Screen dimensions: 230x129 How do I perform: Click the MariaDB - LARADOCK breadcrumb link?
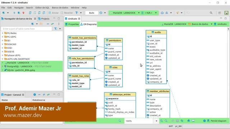tap(174, 24)
